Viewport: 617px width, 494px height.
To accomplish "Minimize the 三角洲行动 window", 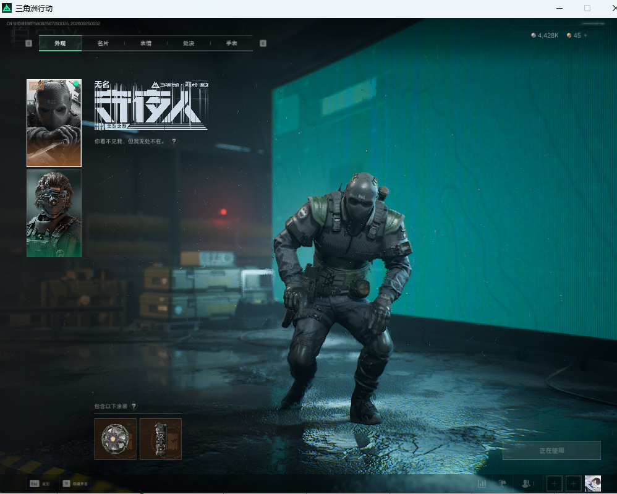I will coord(559,8).
